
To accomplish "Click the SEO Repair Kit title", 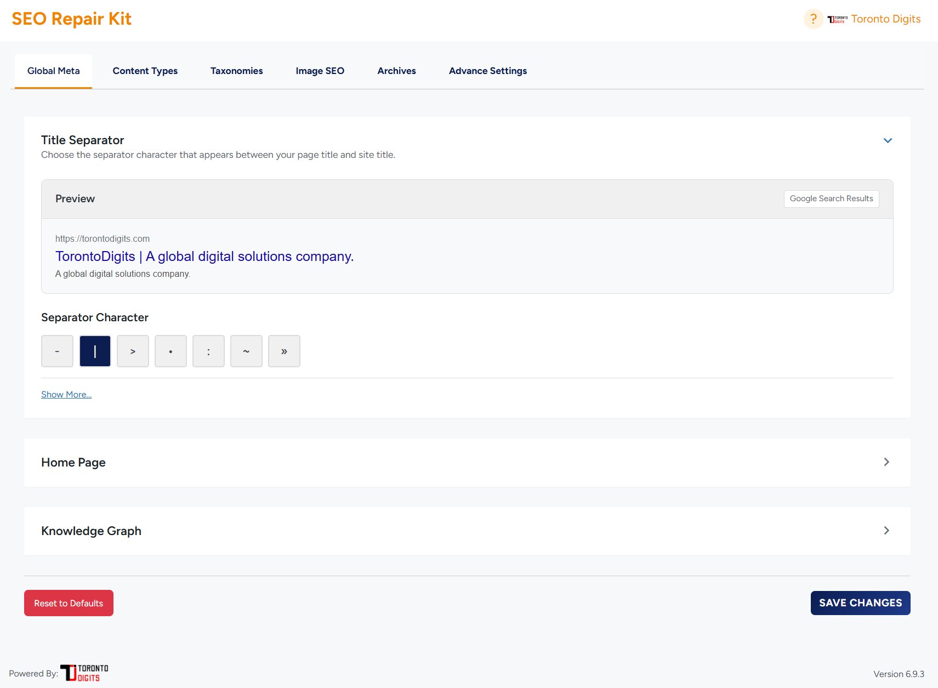I will coord(71,19).
